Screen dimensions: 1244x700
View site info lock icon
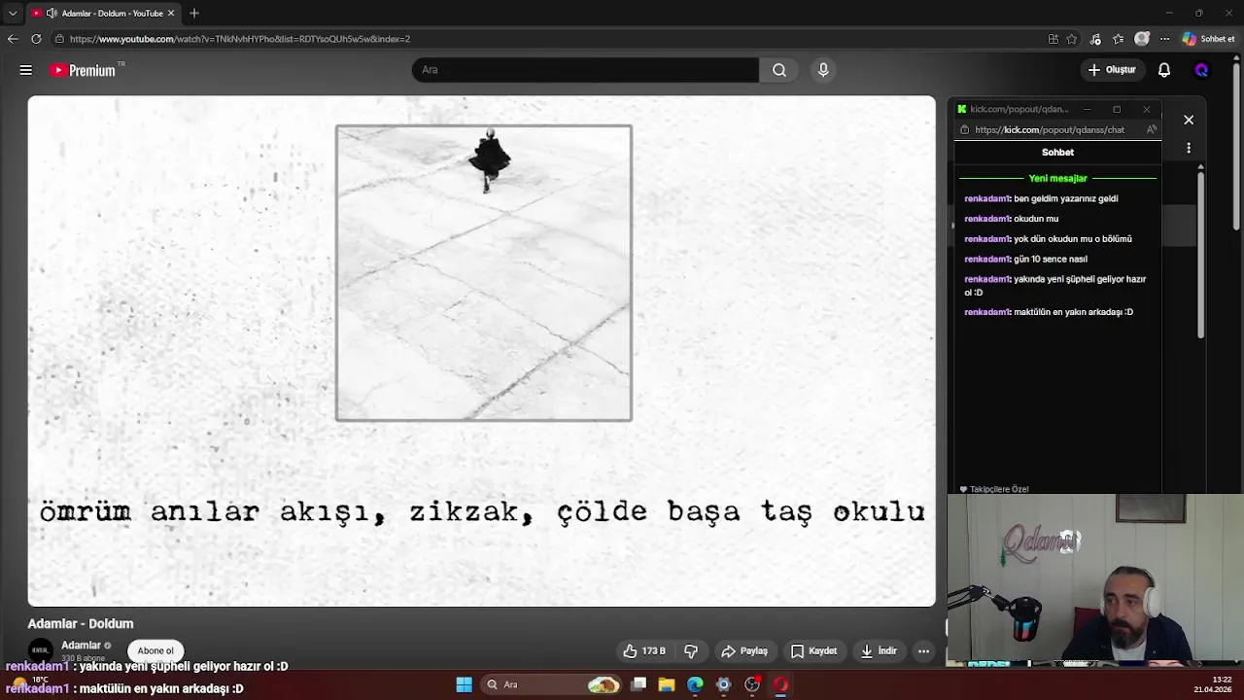coord(59,39)
